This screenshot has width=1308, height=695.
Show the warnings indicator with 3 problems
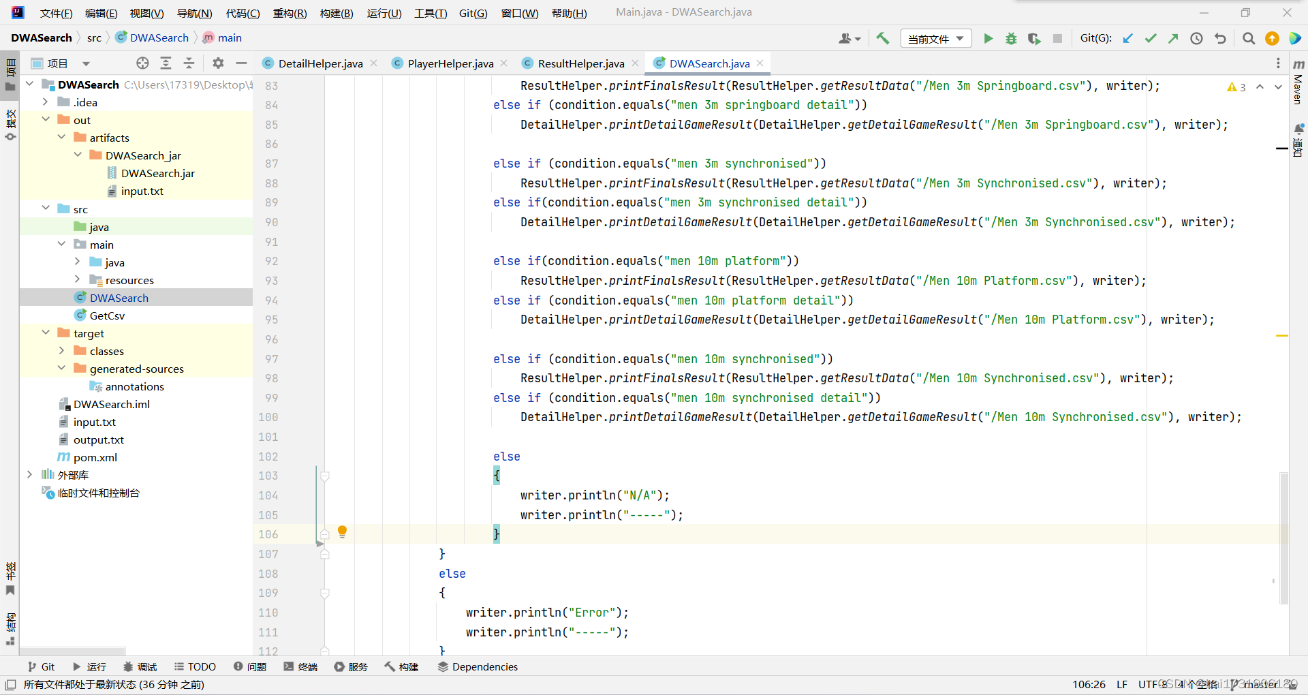click(1236, 87)
